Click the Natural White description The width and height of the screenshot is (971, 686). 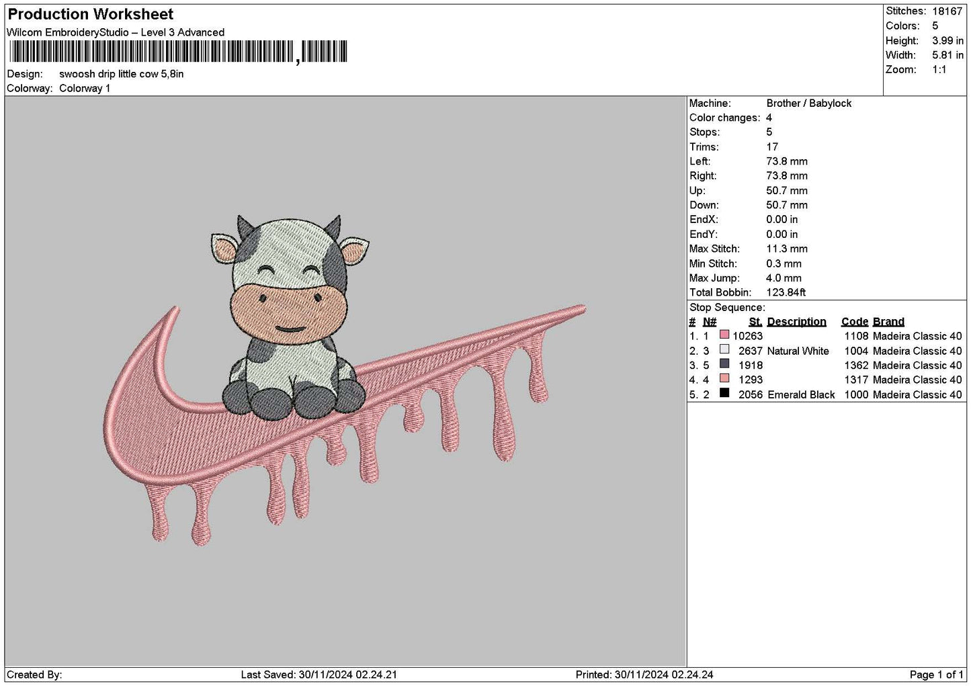(798, 351)
